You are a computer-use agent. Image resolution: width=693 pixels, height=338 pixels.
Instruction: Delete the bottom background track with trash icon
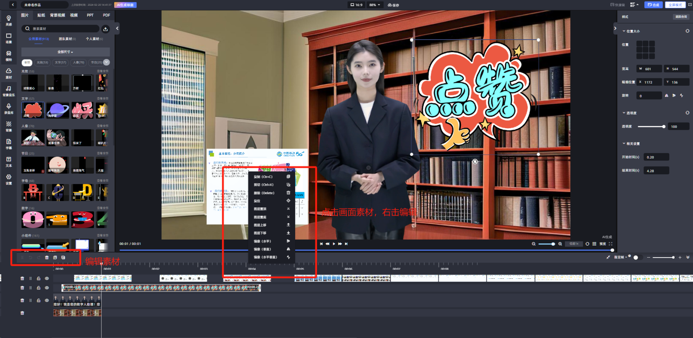coord(22,313)
